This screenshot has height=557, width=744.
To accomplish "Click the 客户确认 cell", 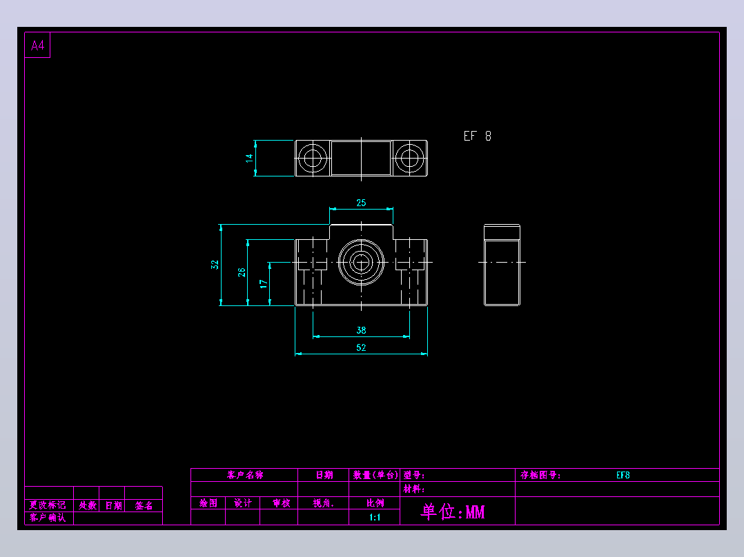I will (x=48, y=518).
